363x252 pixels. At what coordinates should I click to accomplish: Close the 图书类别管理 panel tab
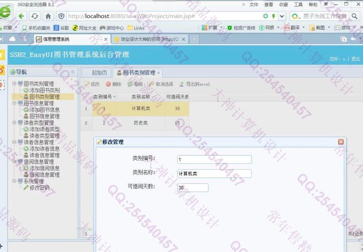point(158,73)
